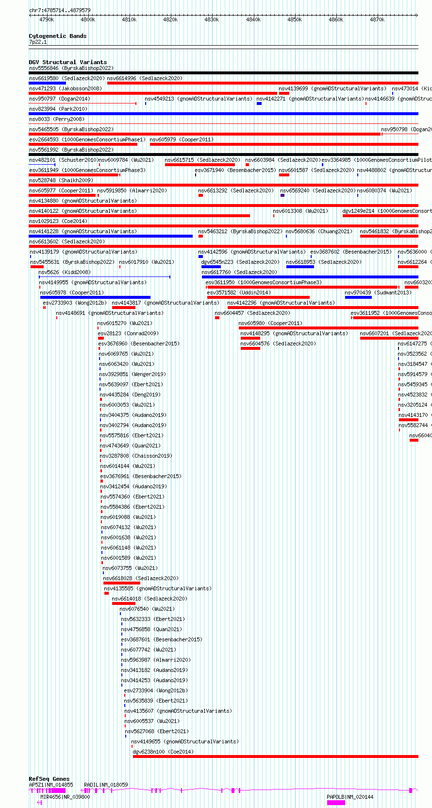
Task: Click the 4800k ruler tick label
Action: point(88,19)
